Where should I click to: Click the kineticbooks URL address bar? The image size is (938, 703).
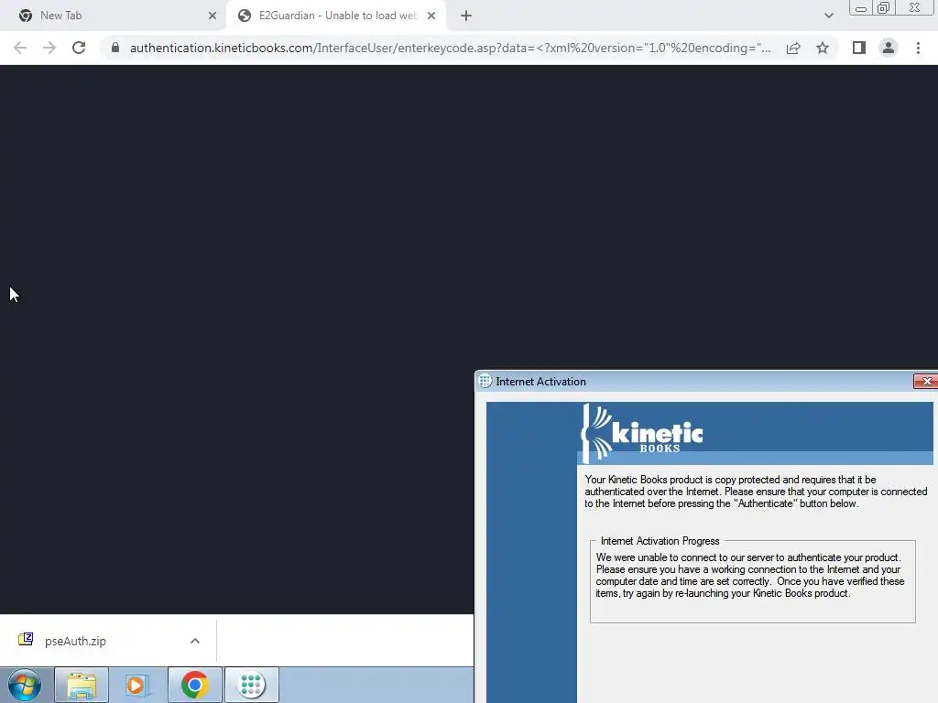(x=450, y=48)
